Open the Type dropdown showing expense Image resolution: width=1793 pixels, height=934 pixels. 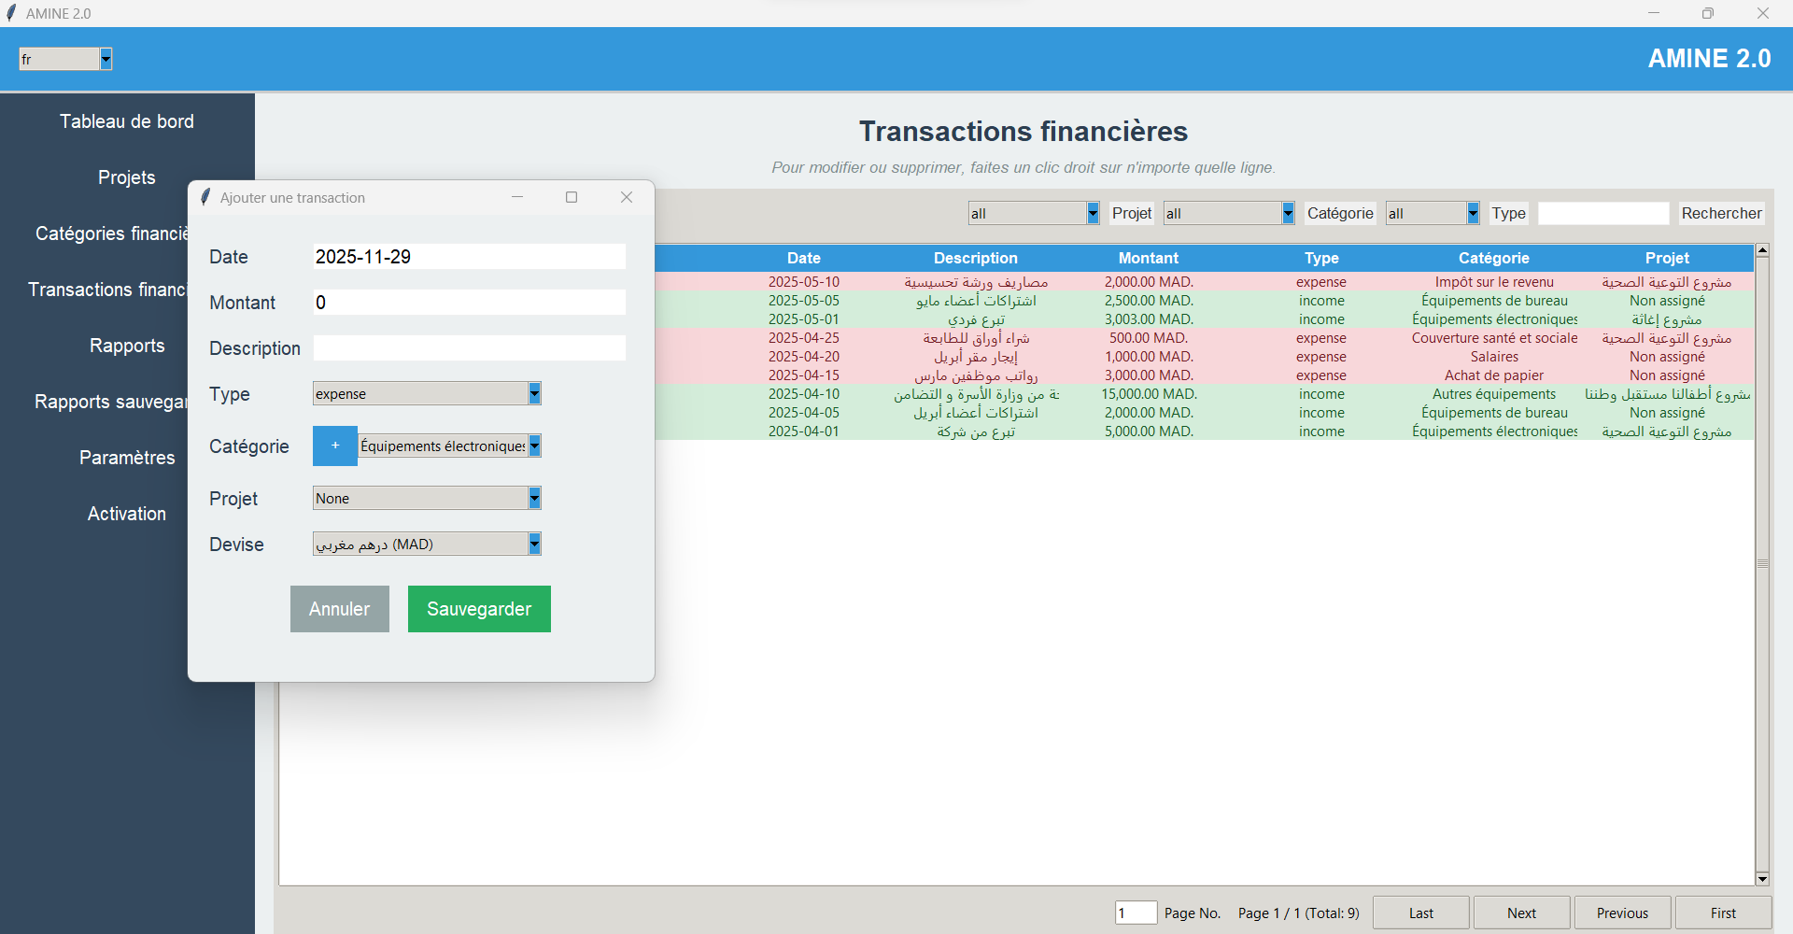click(532, 393)
